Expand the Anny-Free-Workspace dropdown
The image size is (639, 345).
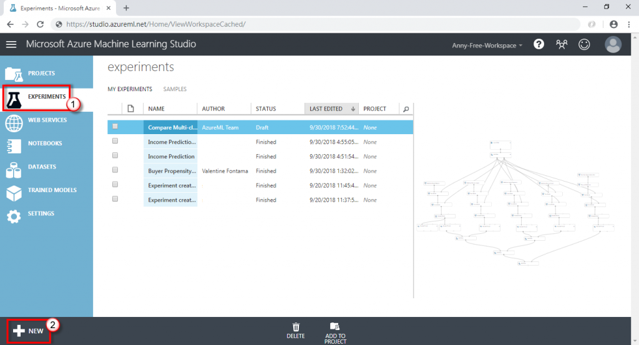[487, 45]
